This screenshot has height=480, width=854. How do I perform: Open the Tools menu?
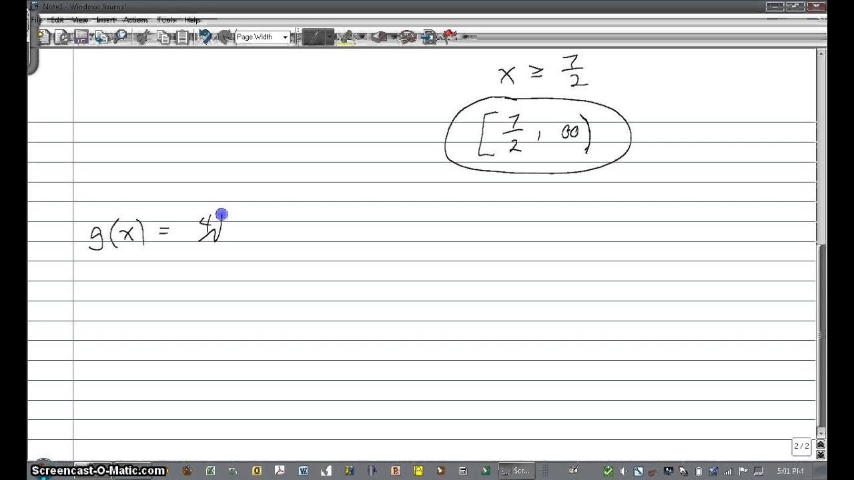coord(166,20)
